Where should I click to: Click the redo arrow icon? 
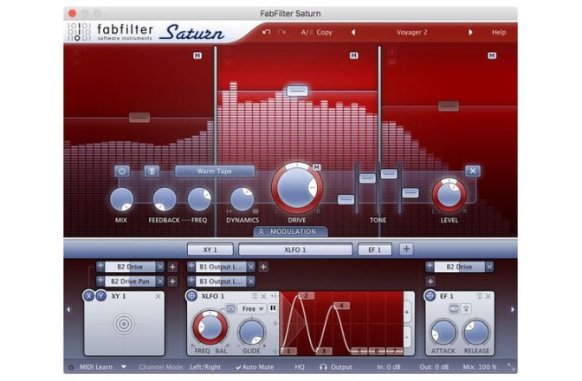[x=281, y=32]
